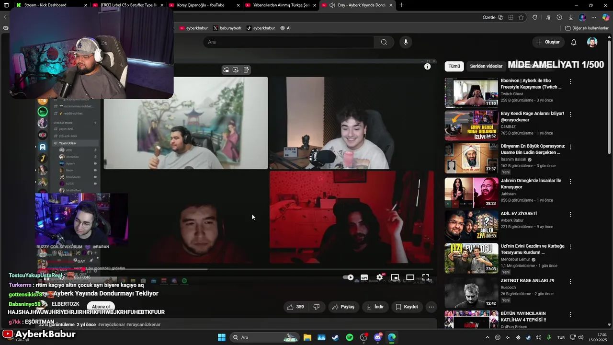This screenshot has width=613, height=345.
Task: Open options for ZEITNOT RAGE ANLARI video
Action: point(570,281)
